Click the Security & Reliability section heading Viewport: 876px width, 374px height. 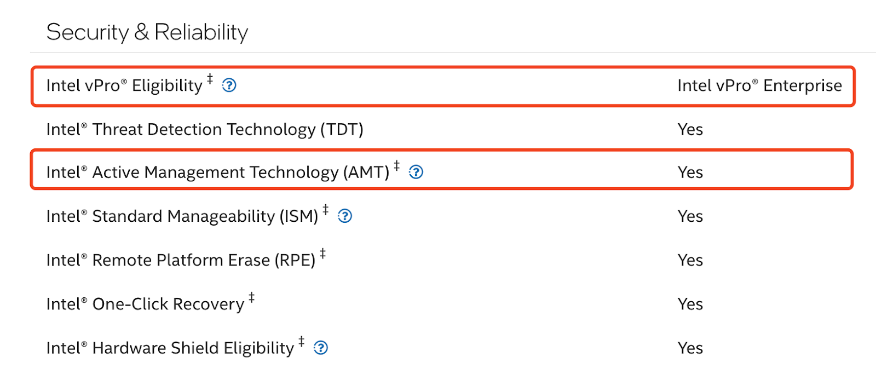pyautogui.click(x=147, y=32)
